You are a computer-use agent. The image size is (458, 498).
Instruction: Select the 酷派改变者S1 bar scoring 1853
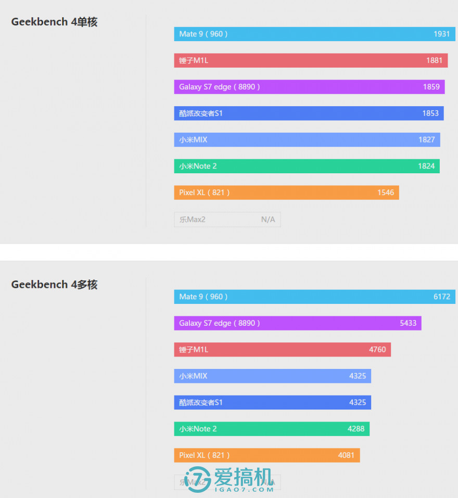(309, 113)
